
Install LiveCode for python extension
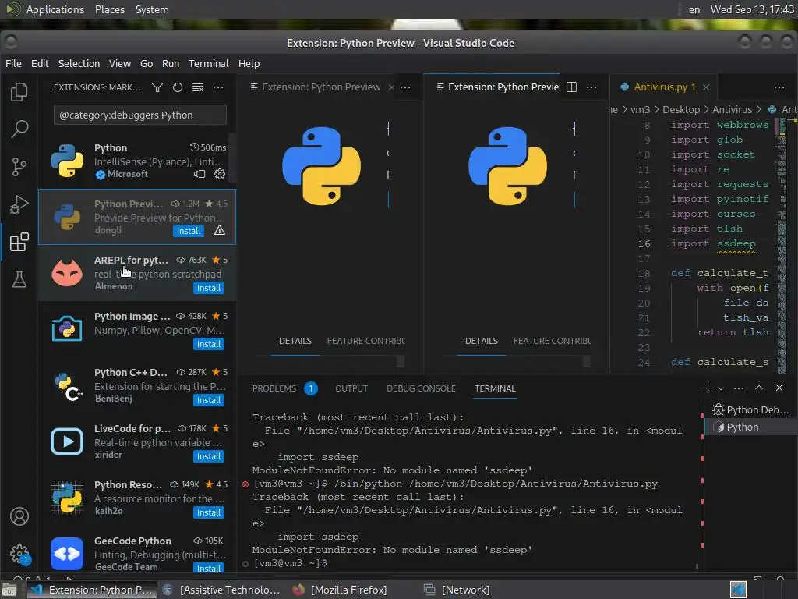(209, 456)
